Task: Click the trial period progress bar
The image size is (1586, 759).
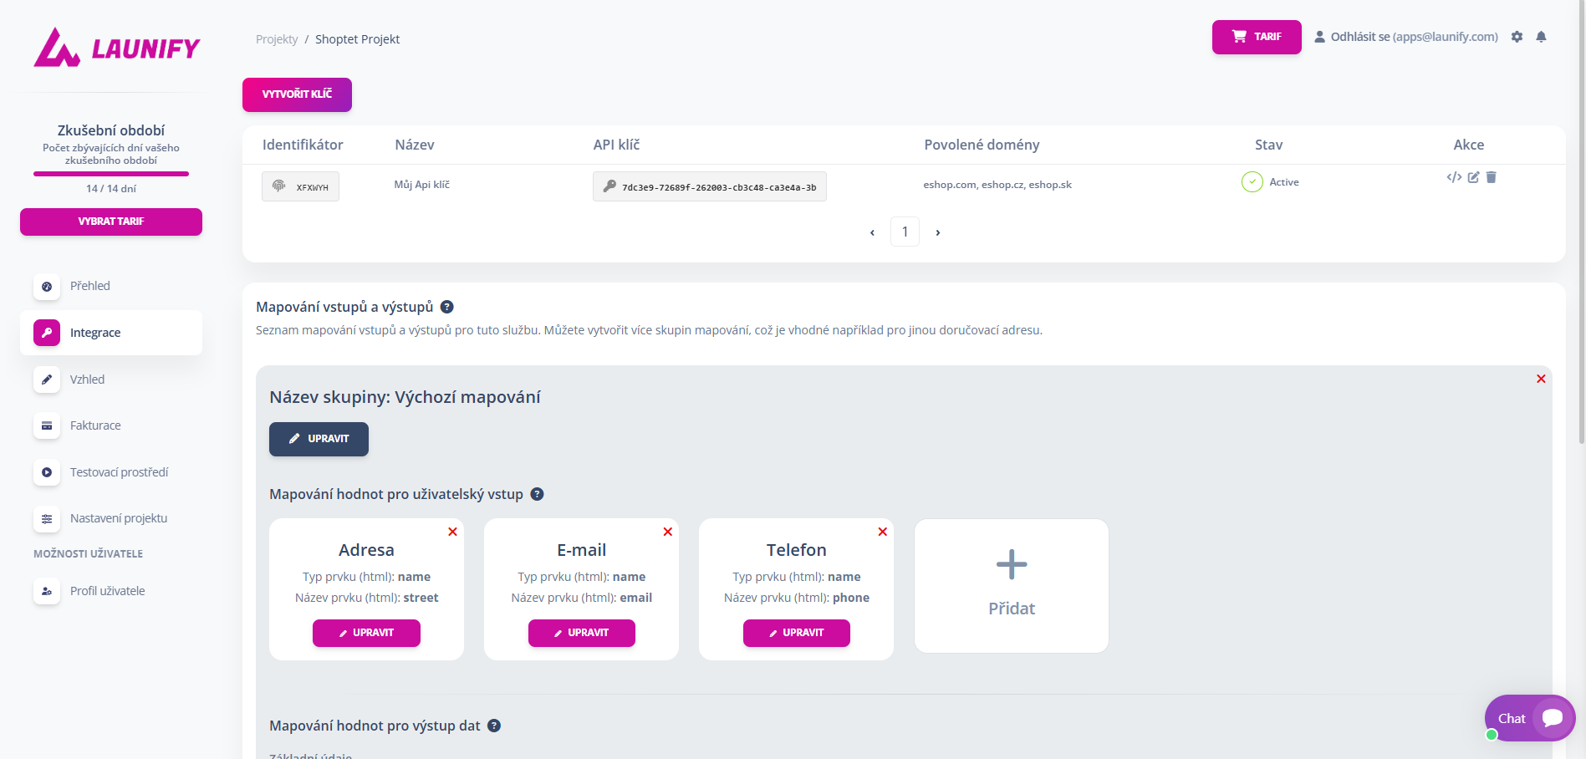Action: [x=111, y=174]
